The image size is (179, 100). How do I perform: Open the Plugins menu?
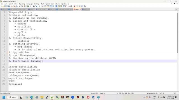58,4
